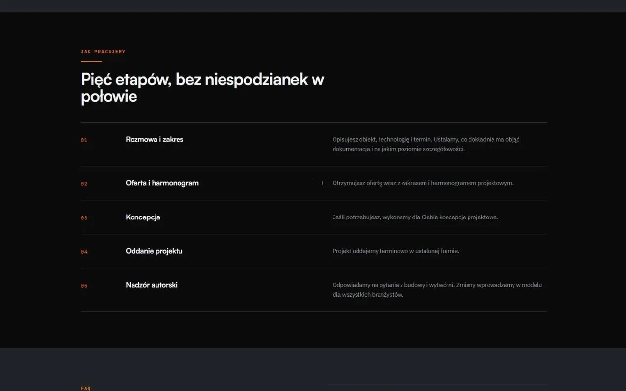
Task: Click the description 'Odpowiadamy na pytania z budowy'
Action: tap(437, 290)
